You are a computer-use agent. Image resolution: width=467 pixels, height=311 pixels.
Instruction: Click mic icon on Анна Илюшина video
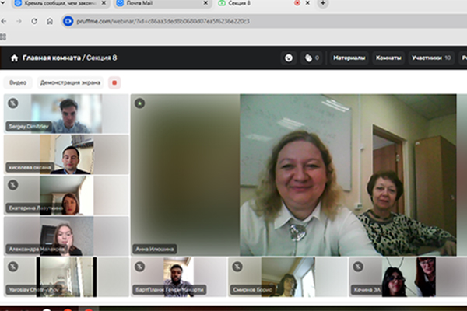coord(139,103)
